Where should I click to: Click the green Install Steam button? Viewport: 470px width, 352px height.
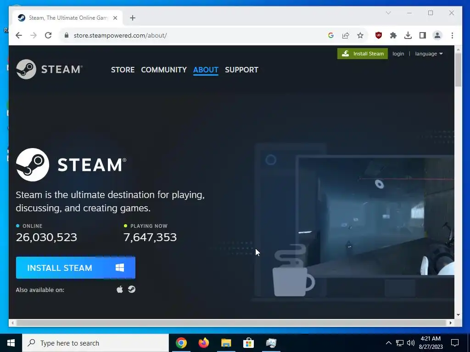point(363,54)
